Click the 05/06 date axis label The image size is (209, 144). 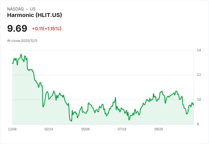coord(85,129)
